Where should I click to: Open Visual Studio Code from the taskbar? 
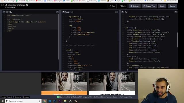pos(50,101)
